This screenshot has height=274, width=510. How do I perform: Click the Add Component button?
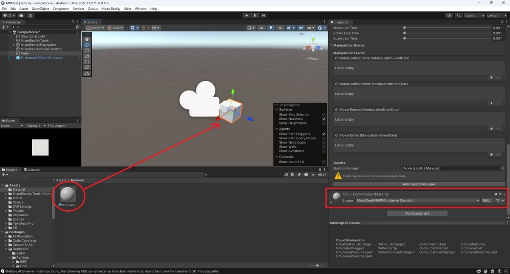[x=417, y=213]
